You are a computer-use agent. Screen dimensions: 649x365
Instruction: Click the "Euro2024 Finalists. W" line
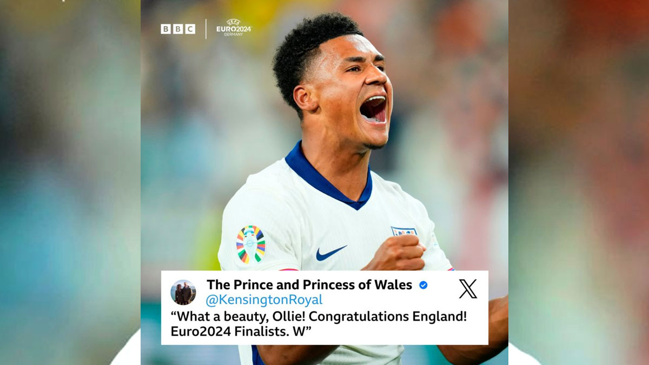[241, 332]
